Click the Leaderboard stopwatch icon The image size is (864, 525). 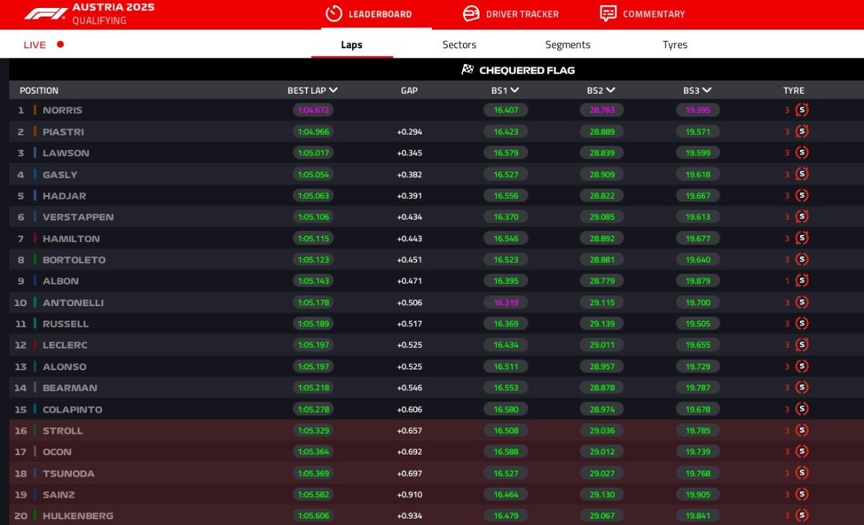(x=333, y=14)
